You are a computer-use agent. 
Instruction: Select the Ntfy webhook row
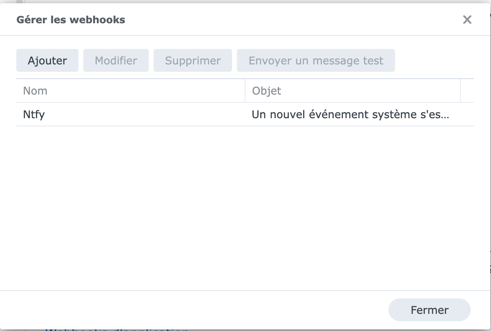point(245,114)
